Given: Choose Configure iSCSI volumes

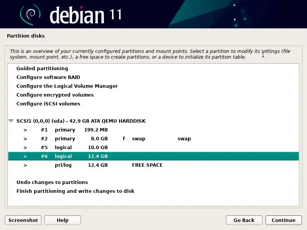Looking at the screenshot, I should pyautogui.click(x=48, y=103).
